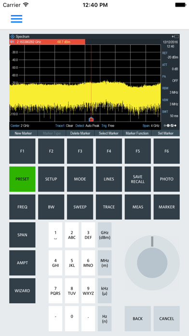Tap the F2 key
The image size is (189, 336).
(51, 151)
